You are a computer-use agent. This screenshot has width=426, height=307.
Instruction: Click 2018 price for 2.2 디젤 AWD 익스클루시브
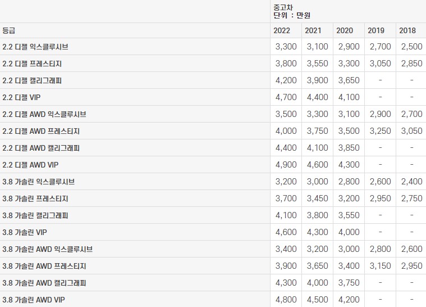(x=411, y=114)
